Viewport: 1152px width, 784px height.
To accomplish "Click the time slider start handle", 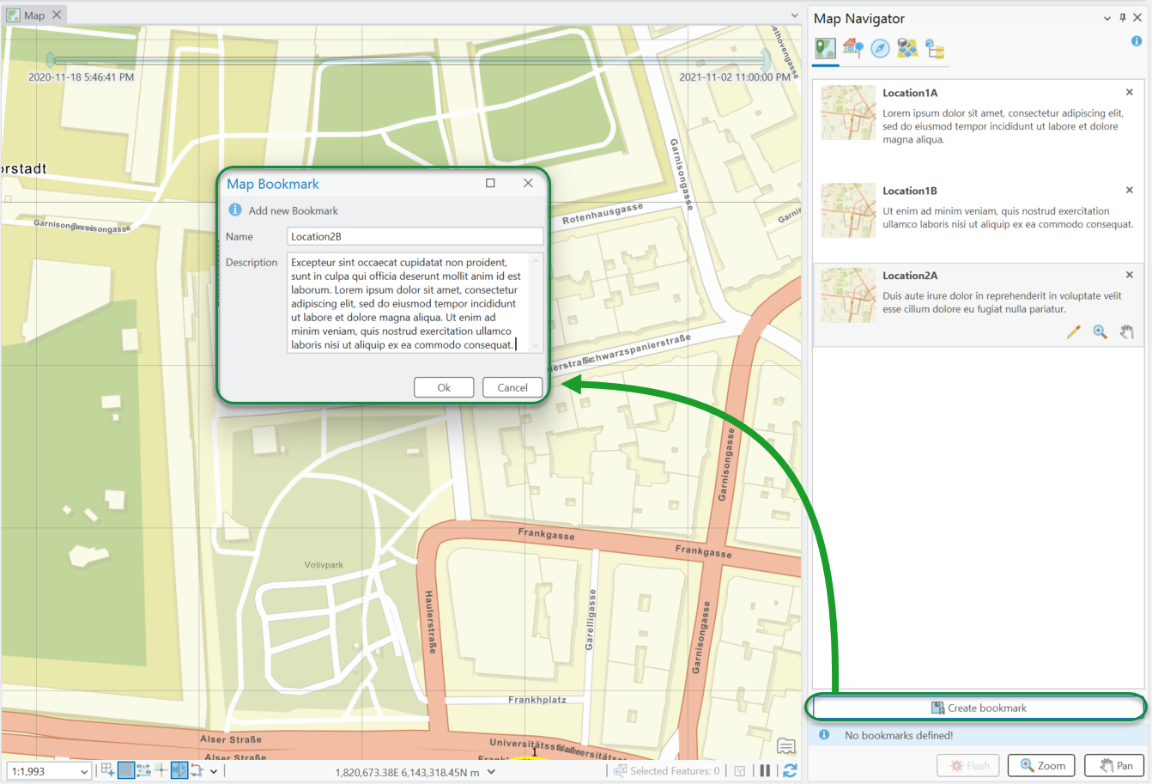I will (x=51, y=59).
